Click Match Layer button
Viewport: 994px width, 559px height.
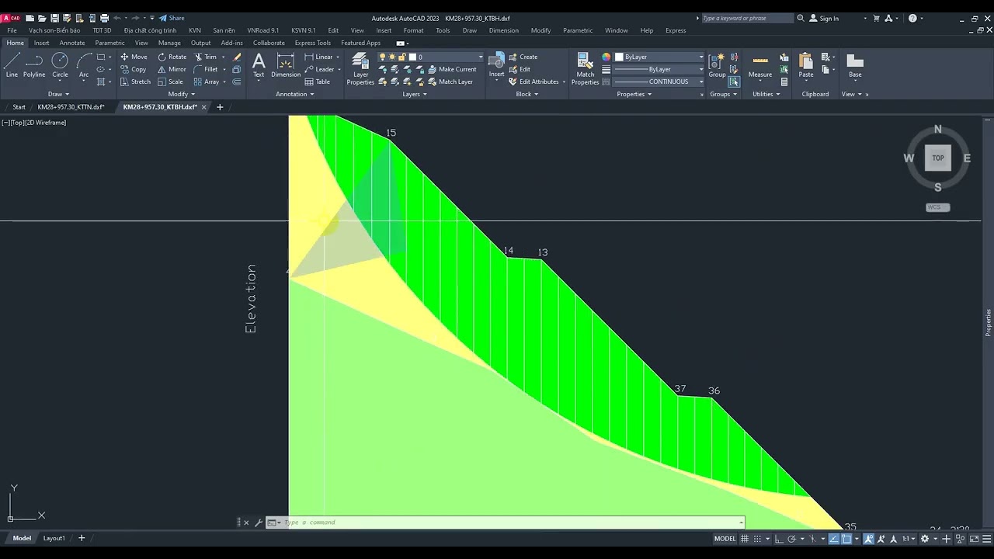450,82
